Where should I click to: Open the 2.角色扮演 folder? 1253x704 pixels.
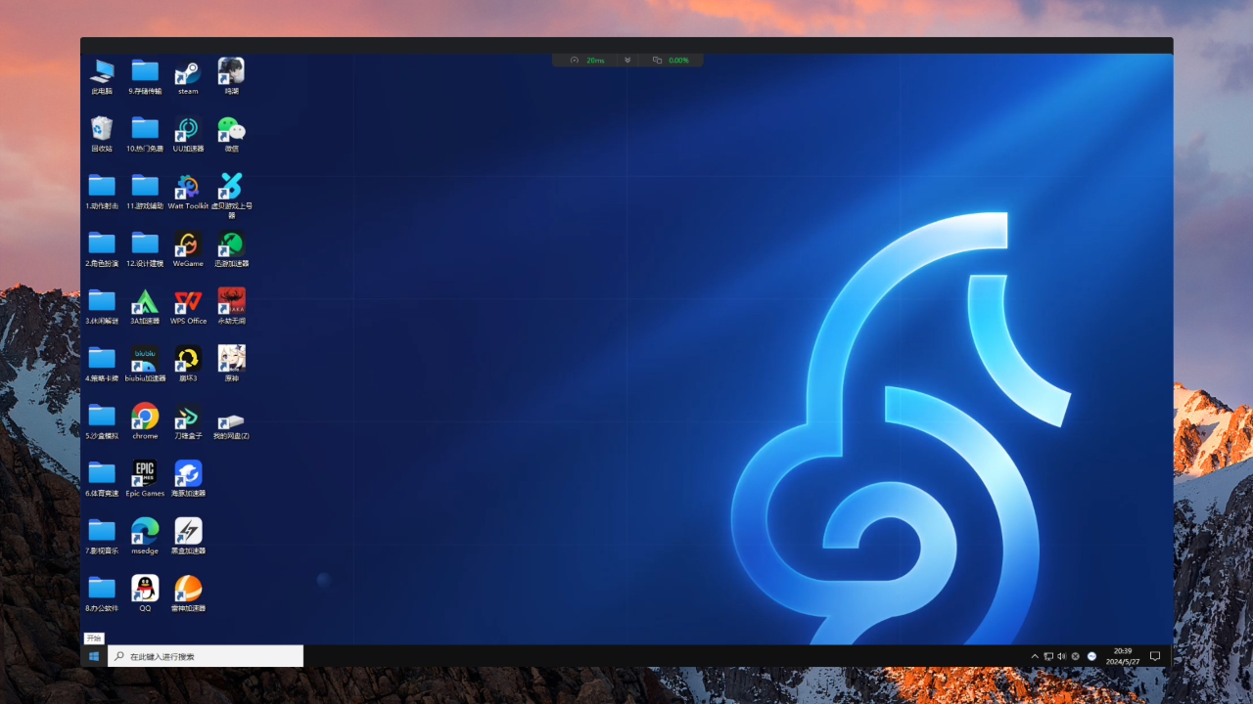tap(102, 249)
